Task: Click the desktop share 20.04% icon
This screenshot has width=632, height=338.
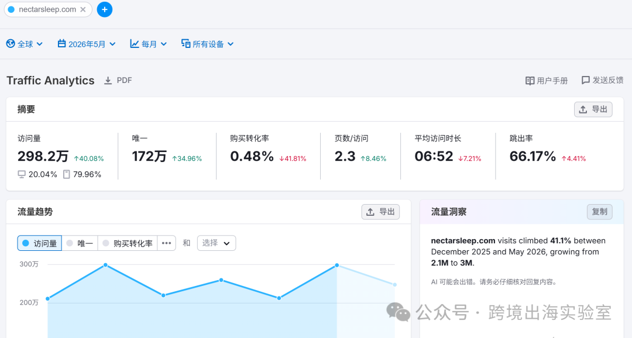Action: (x=22, y=174)
